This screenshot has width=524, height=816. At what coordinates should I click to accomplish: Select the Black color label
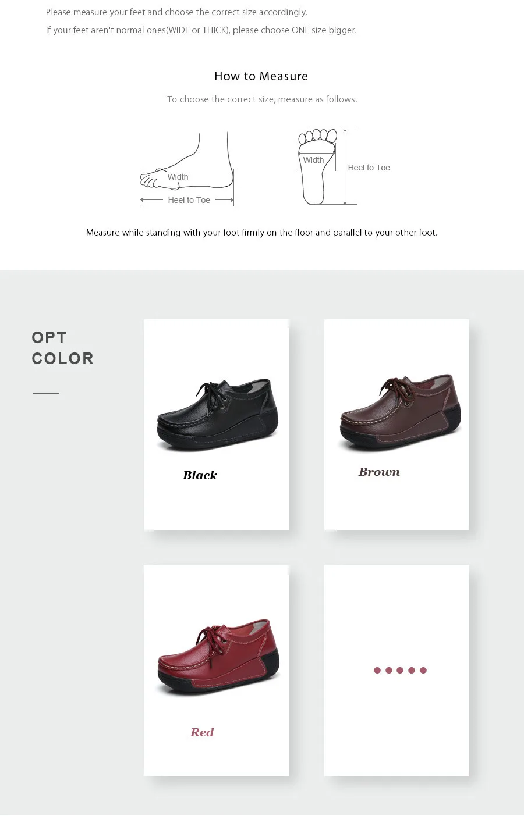pos(200,475)
